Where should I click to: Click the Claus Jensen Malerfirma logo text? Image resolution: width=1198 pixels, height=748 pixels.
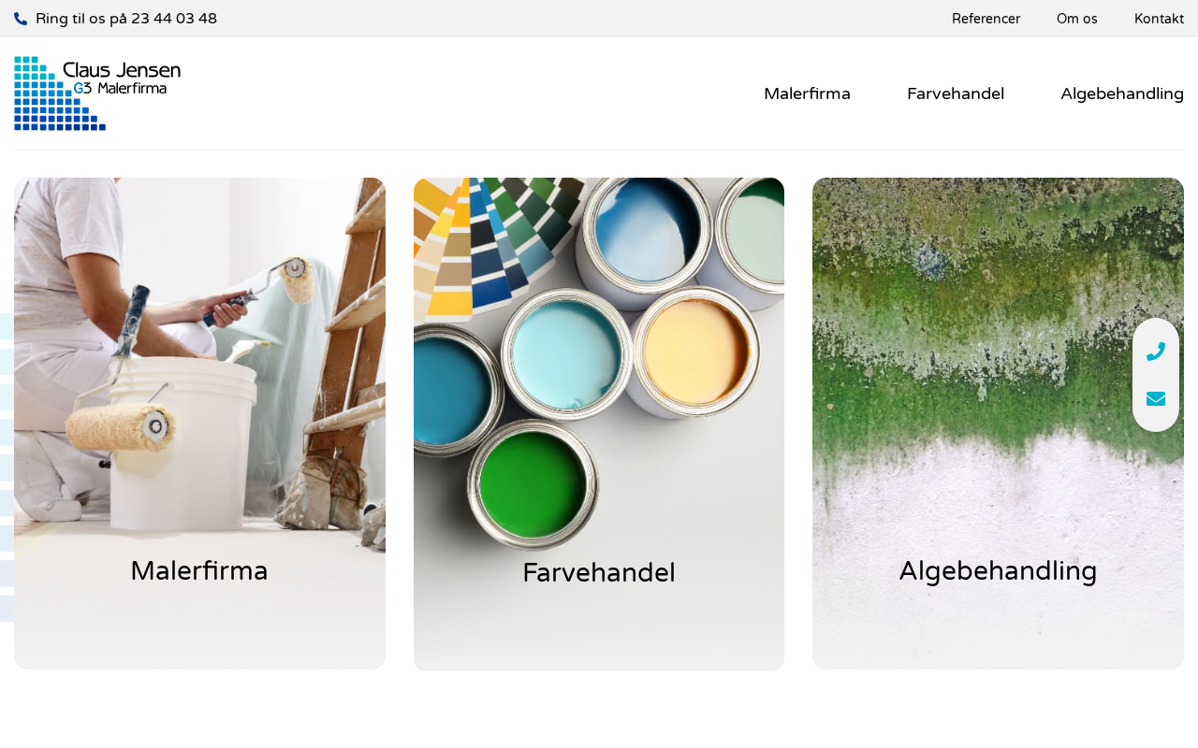tap(122, 78)
